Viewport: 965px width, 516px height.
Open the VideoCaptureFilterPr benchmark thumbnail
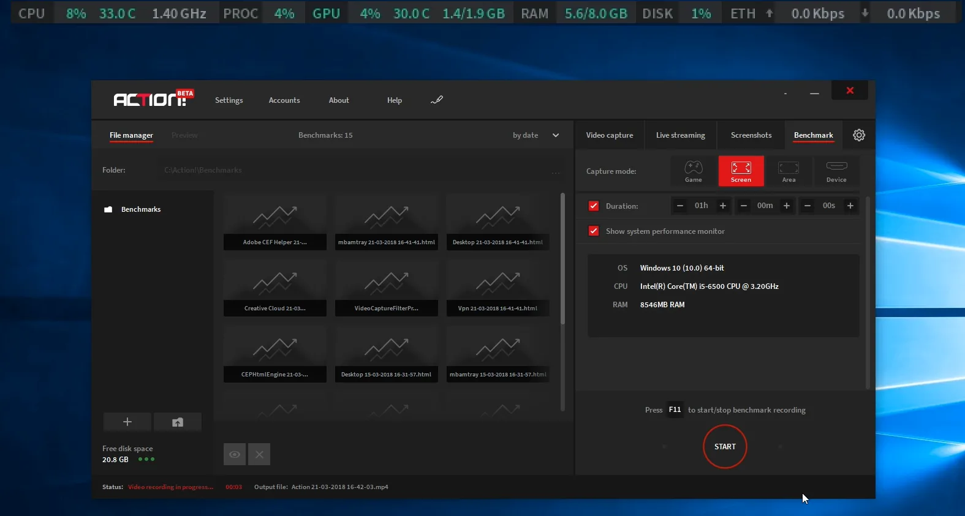click(x=387, y=288)
